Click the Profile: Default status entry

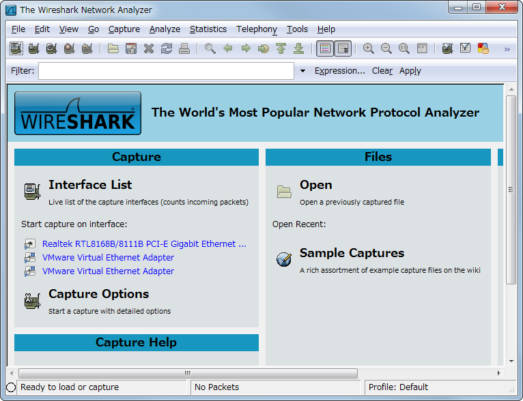tap(398, 387)
